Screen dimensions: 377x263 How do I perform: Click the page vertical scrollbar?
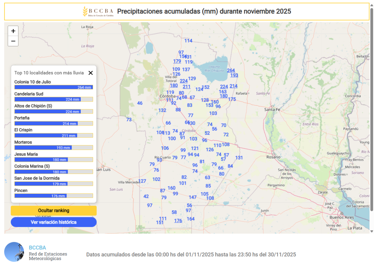click(372, 126)
